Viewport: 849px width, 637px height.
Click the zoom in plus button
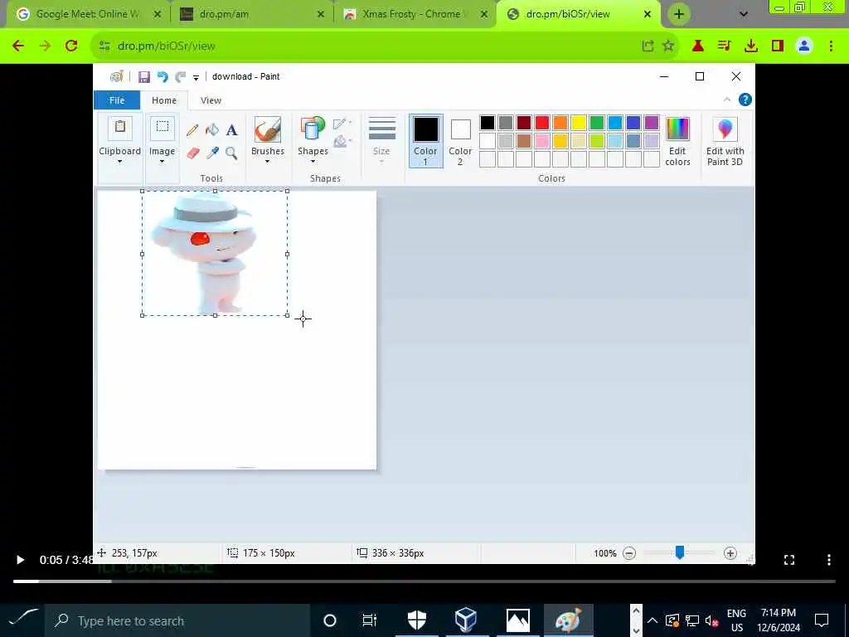pos(730,553)
